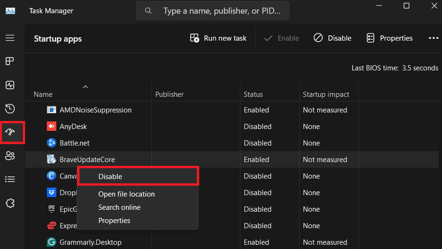Select Open file location menu entry
Viewport: 442px width, 249px height.
126,194
